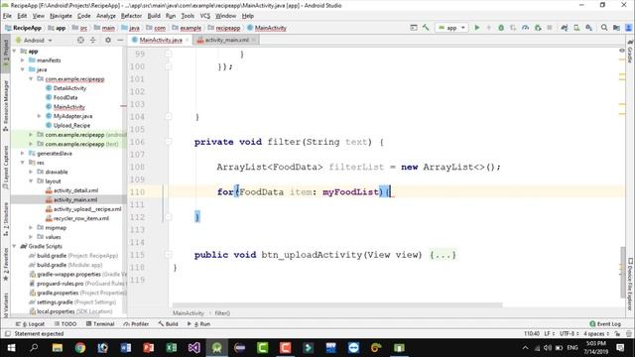The image size is (635, 357).
Task: Collapse the java folder
Action: [23, 69]
